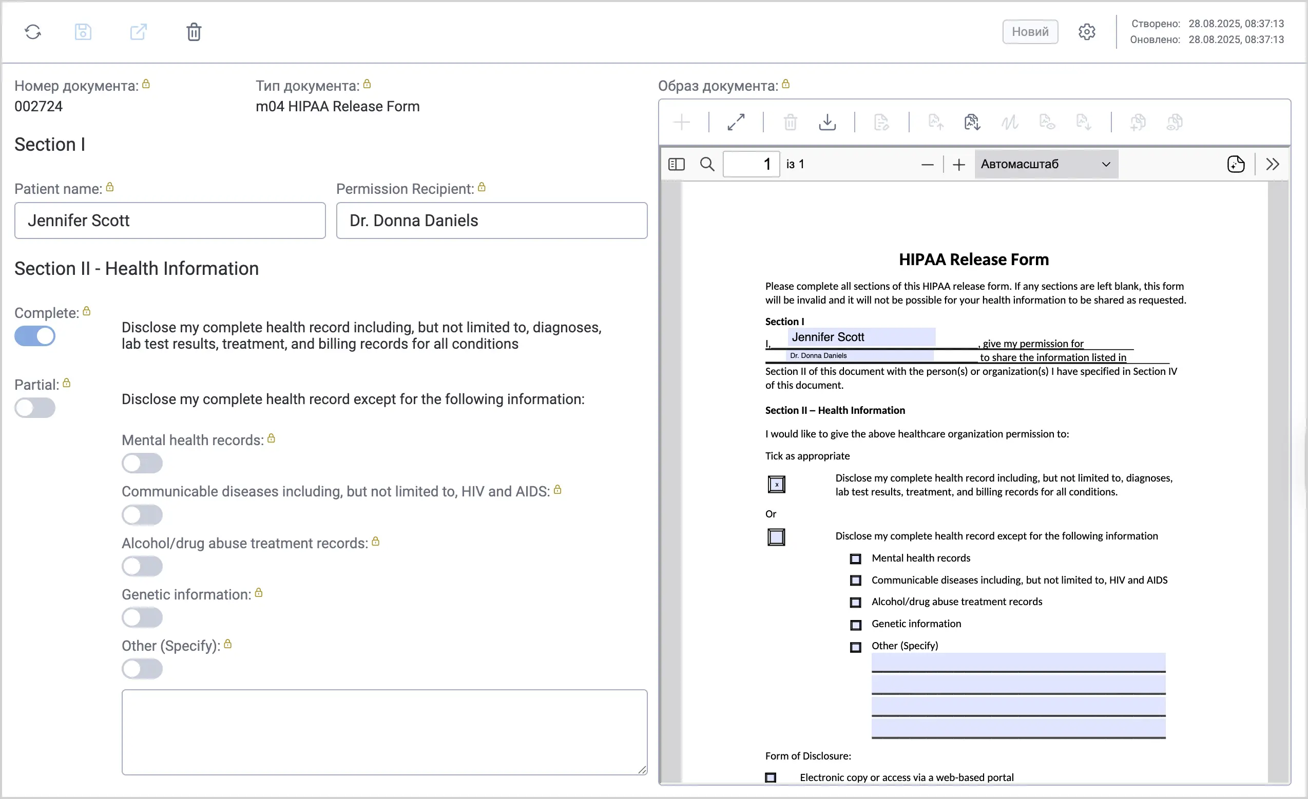Click the Permission Recipient input field
Viewport: 1308px width, 799px height.
pyautogui.click(x=492, y=221)
